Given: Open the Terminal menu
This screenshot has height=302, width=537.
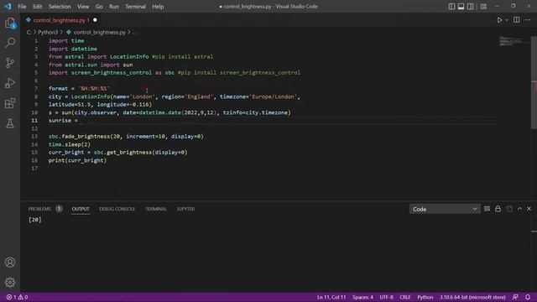Looking at the screenshot, I should click(135, 7).
